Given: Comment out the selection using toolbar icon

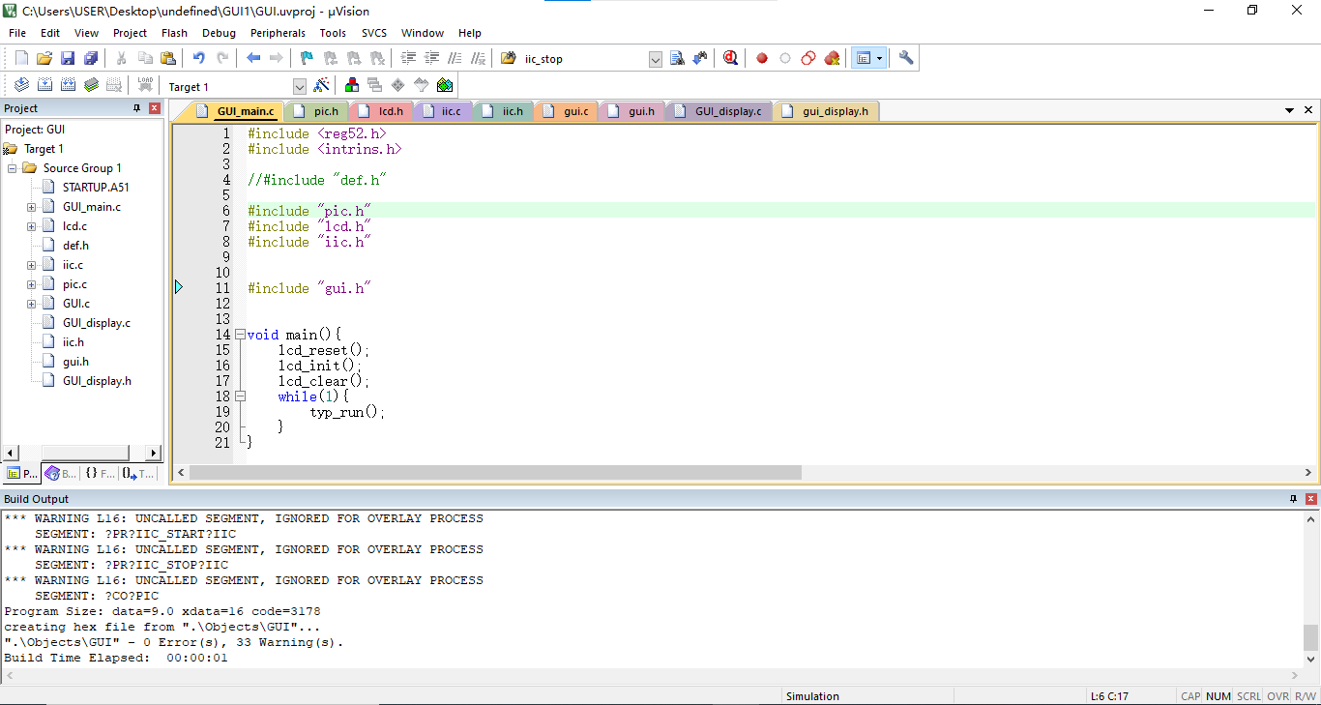Looking at the screenshot, I should pos(455,58).
